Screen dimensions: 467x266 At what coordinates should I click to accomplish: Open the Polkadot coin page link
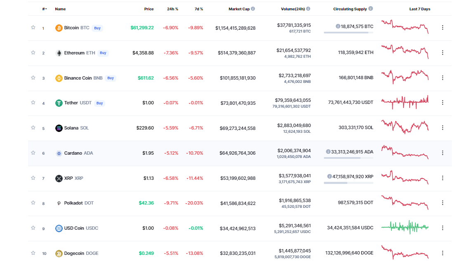pyautogui.click(x=79, y=203)
